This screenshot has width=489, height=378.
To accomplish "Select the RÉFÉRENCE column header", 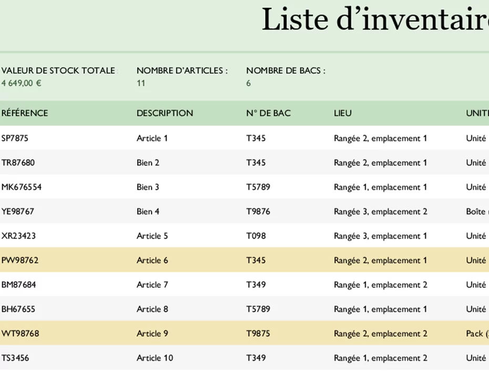I will (25, 113).
